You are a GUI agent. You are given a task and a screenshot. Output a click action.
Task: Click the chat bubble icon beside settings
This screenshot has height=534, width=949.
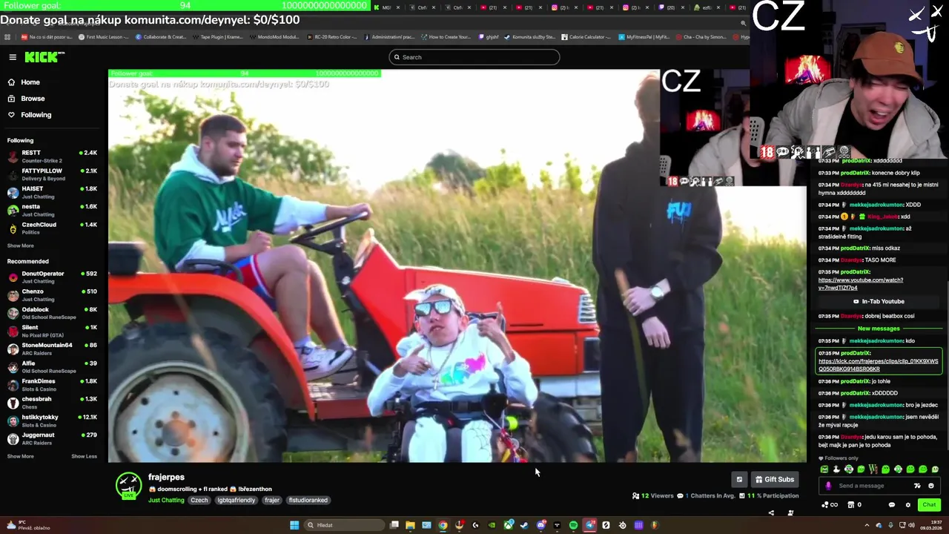[892, 505]
